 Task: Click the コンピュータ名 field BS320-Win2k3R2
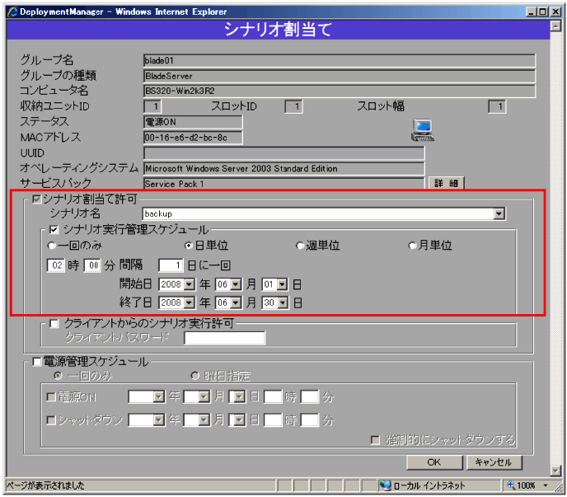[x=340, y=91]
